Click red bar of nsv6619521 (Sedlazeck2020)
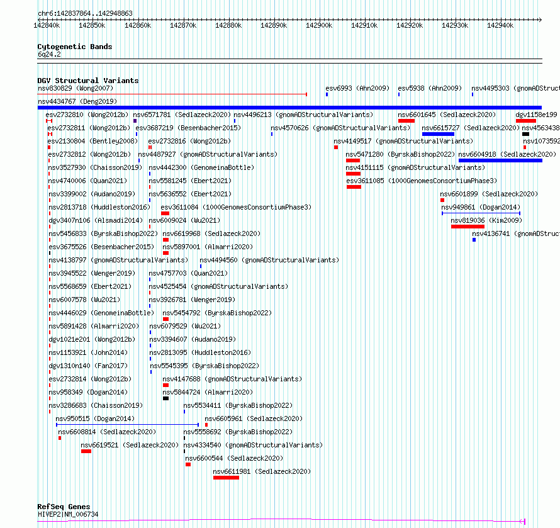Viewport: 560px width, 528px height. tap(86, 451)
